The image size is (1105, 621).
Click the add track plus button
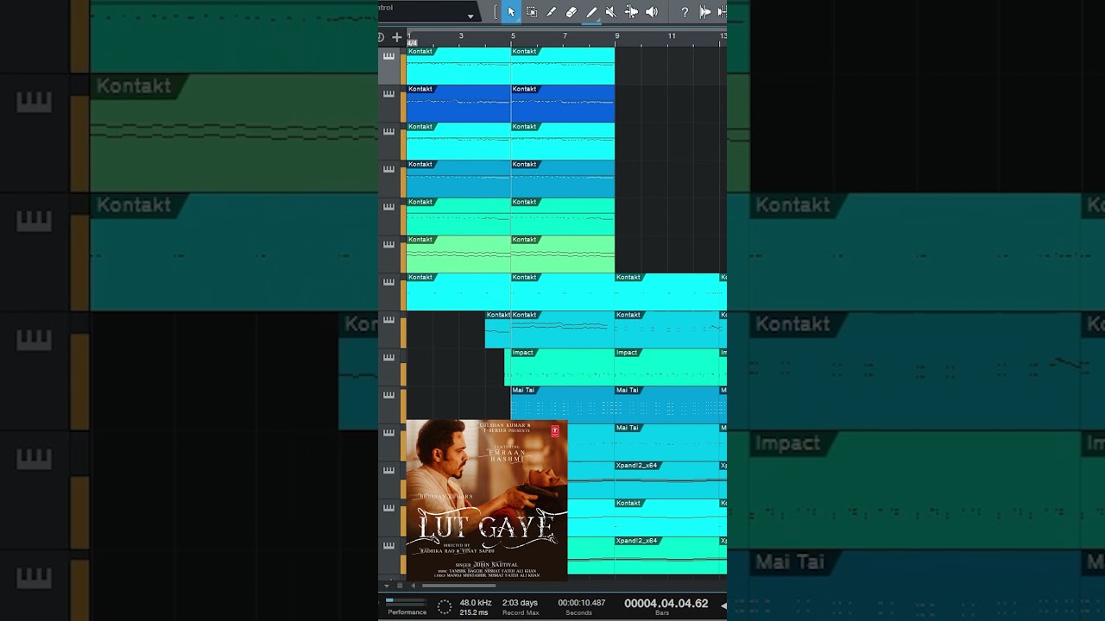[x=397, y=37]
